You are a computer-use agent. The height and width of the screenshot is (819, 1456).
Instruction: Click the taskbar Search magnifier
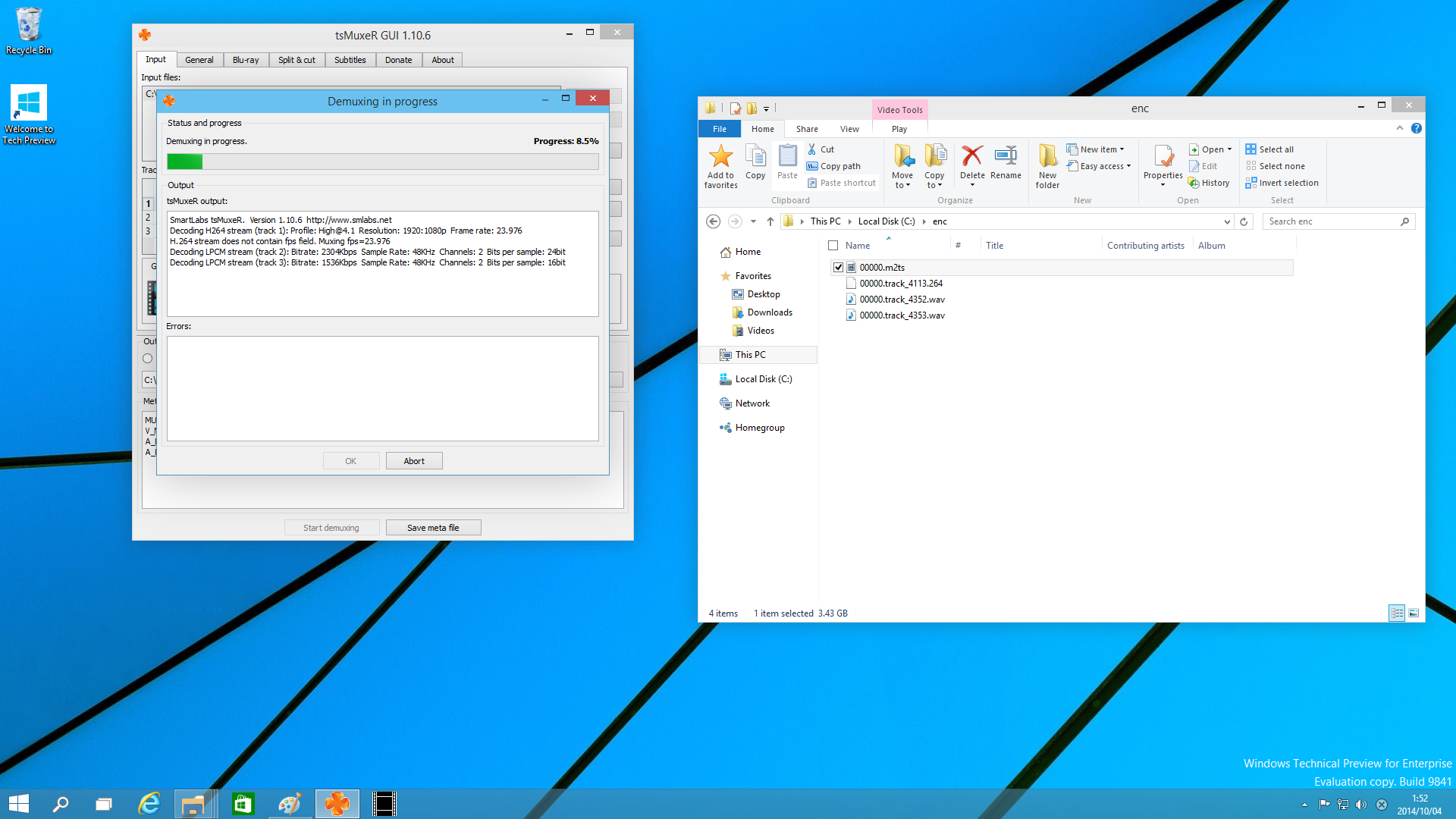point(60,804)
